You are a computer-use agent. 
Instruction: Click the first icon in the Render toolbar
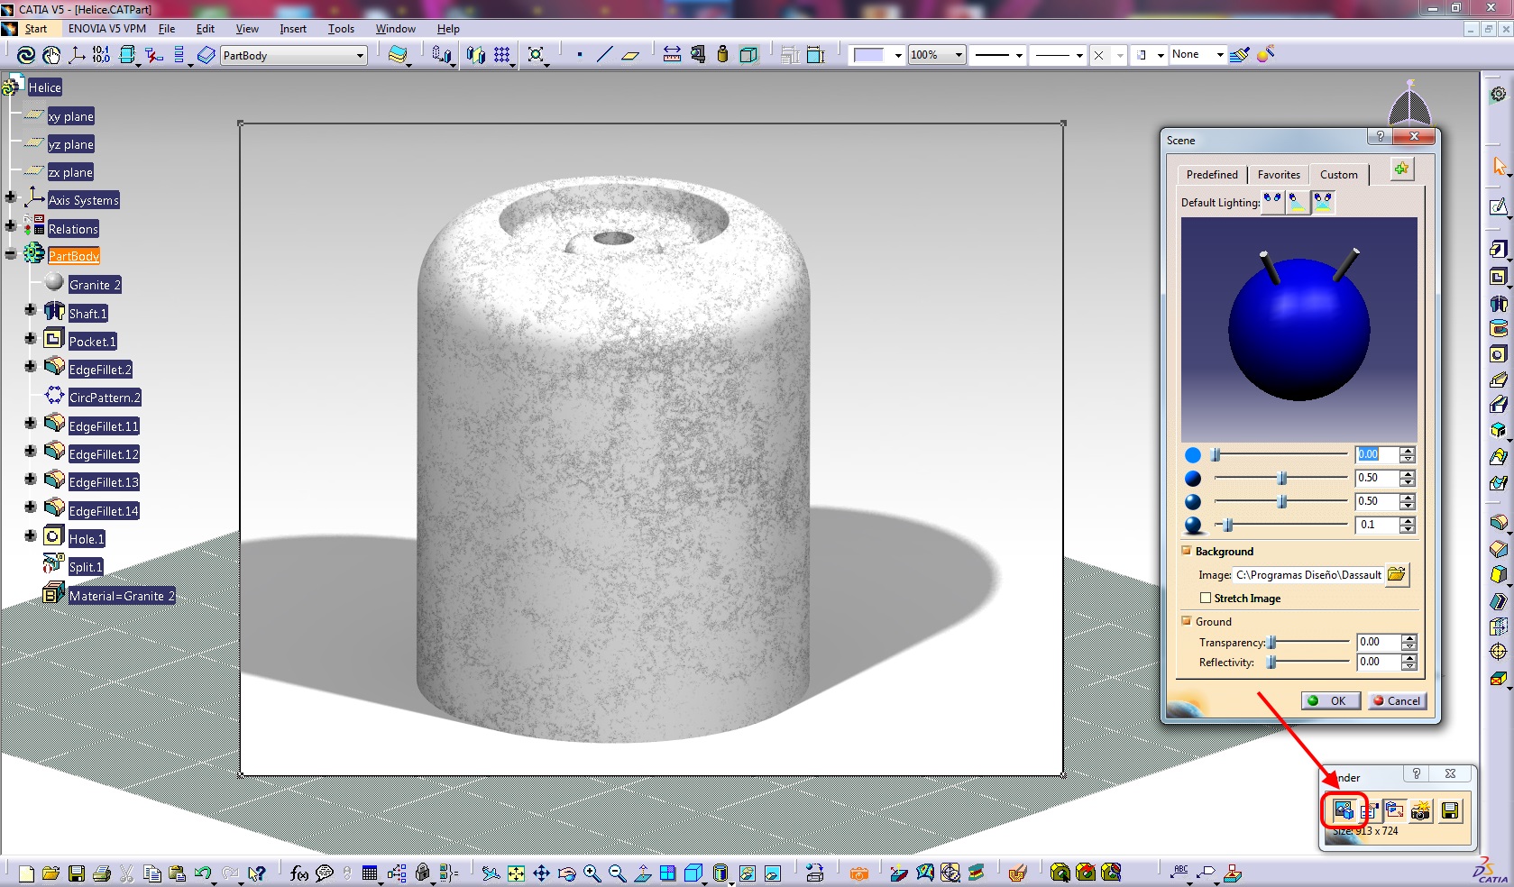pos(1344,810)
